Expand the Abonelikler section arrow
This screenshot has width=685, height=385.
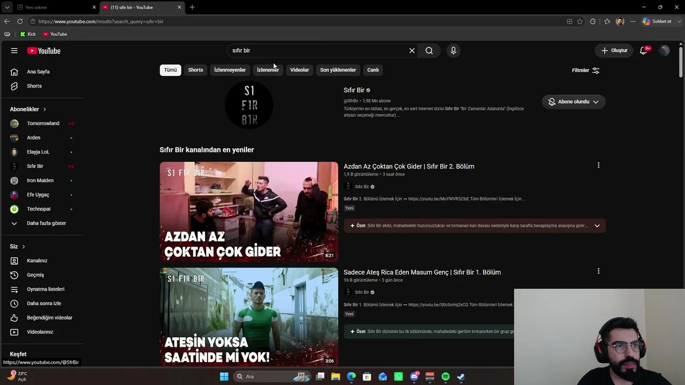pos(44,110)
